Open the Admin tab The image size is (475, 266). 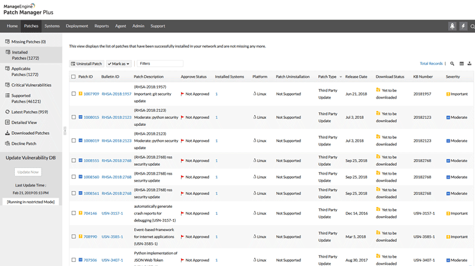coord(138,26)
